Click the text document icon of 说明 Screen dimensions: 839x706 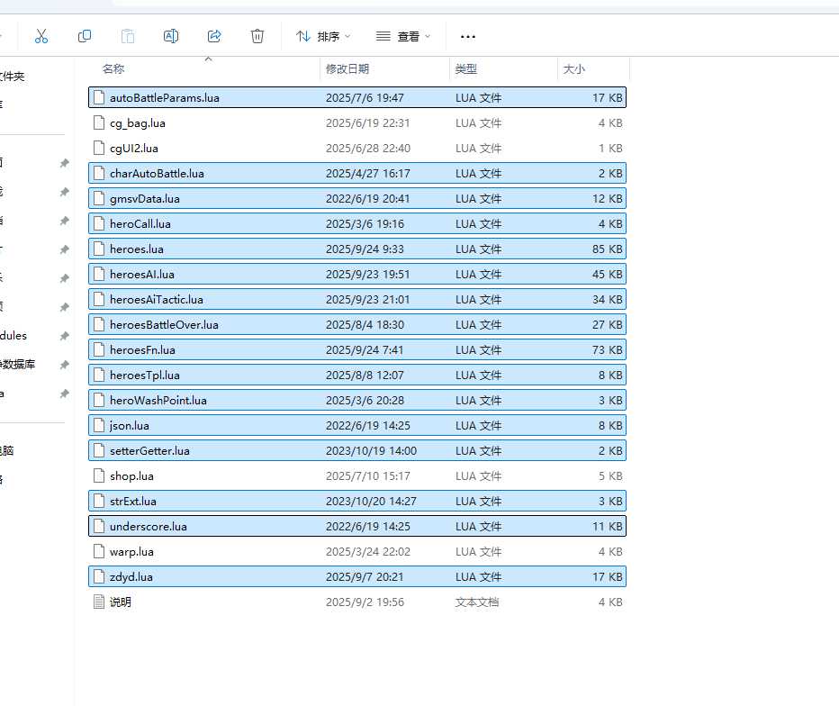[x=99, y=602]
